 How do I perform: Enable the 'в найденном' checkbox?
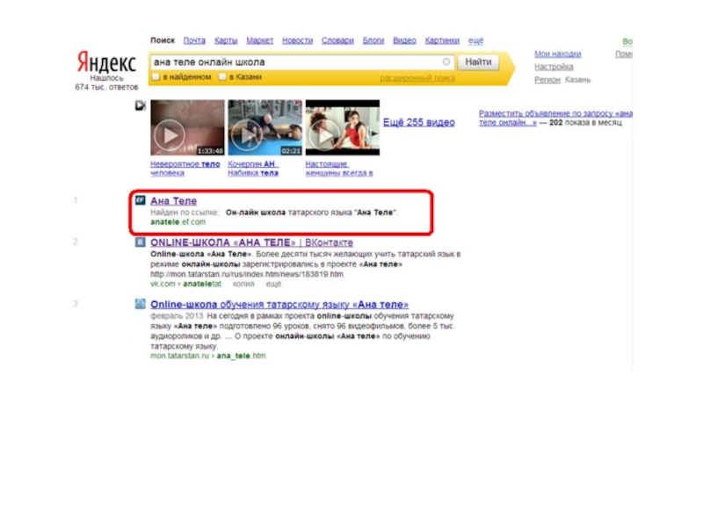click(156, 76)
